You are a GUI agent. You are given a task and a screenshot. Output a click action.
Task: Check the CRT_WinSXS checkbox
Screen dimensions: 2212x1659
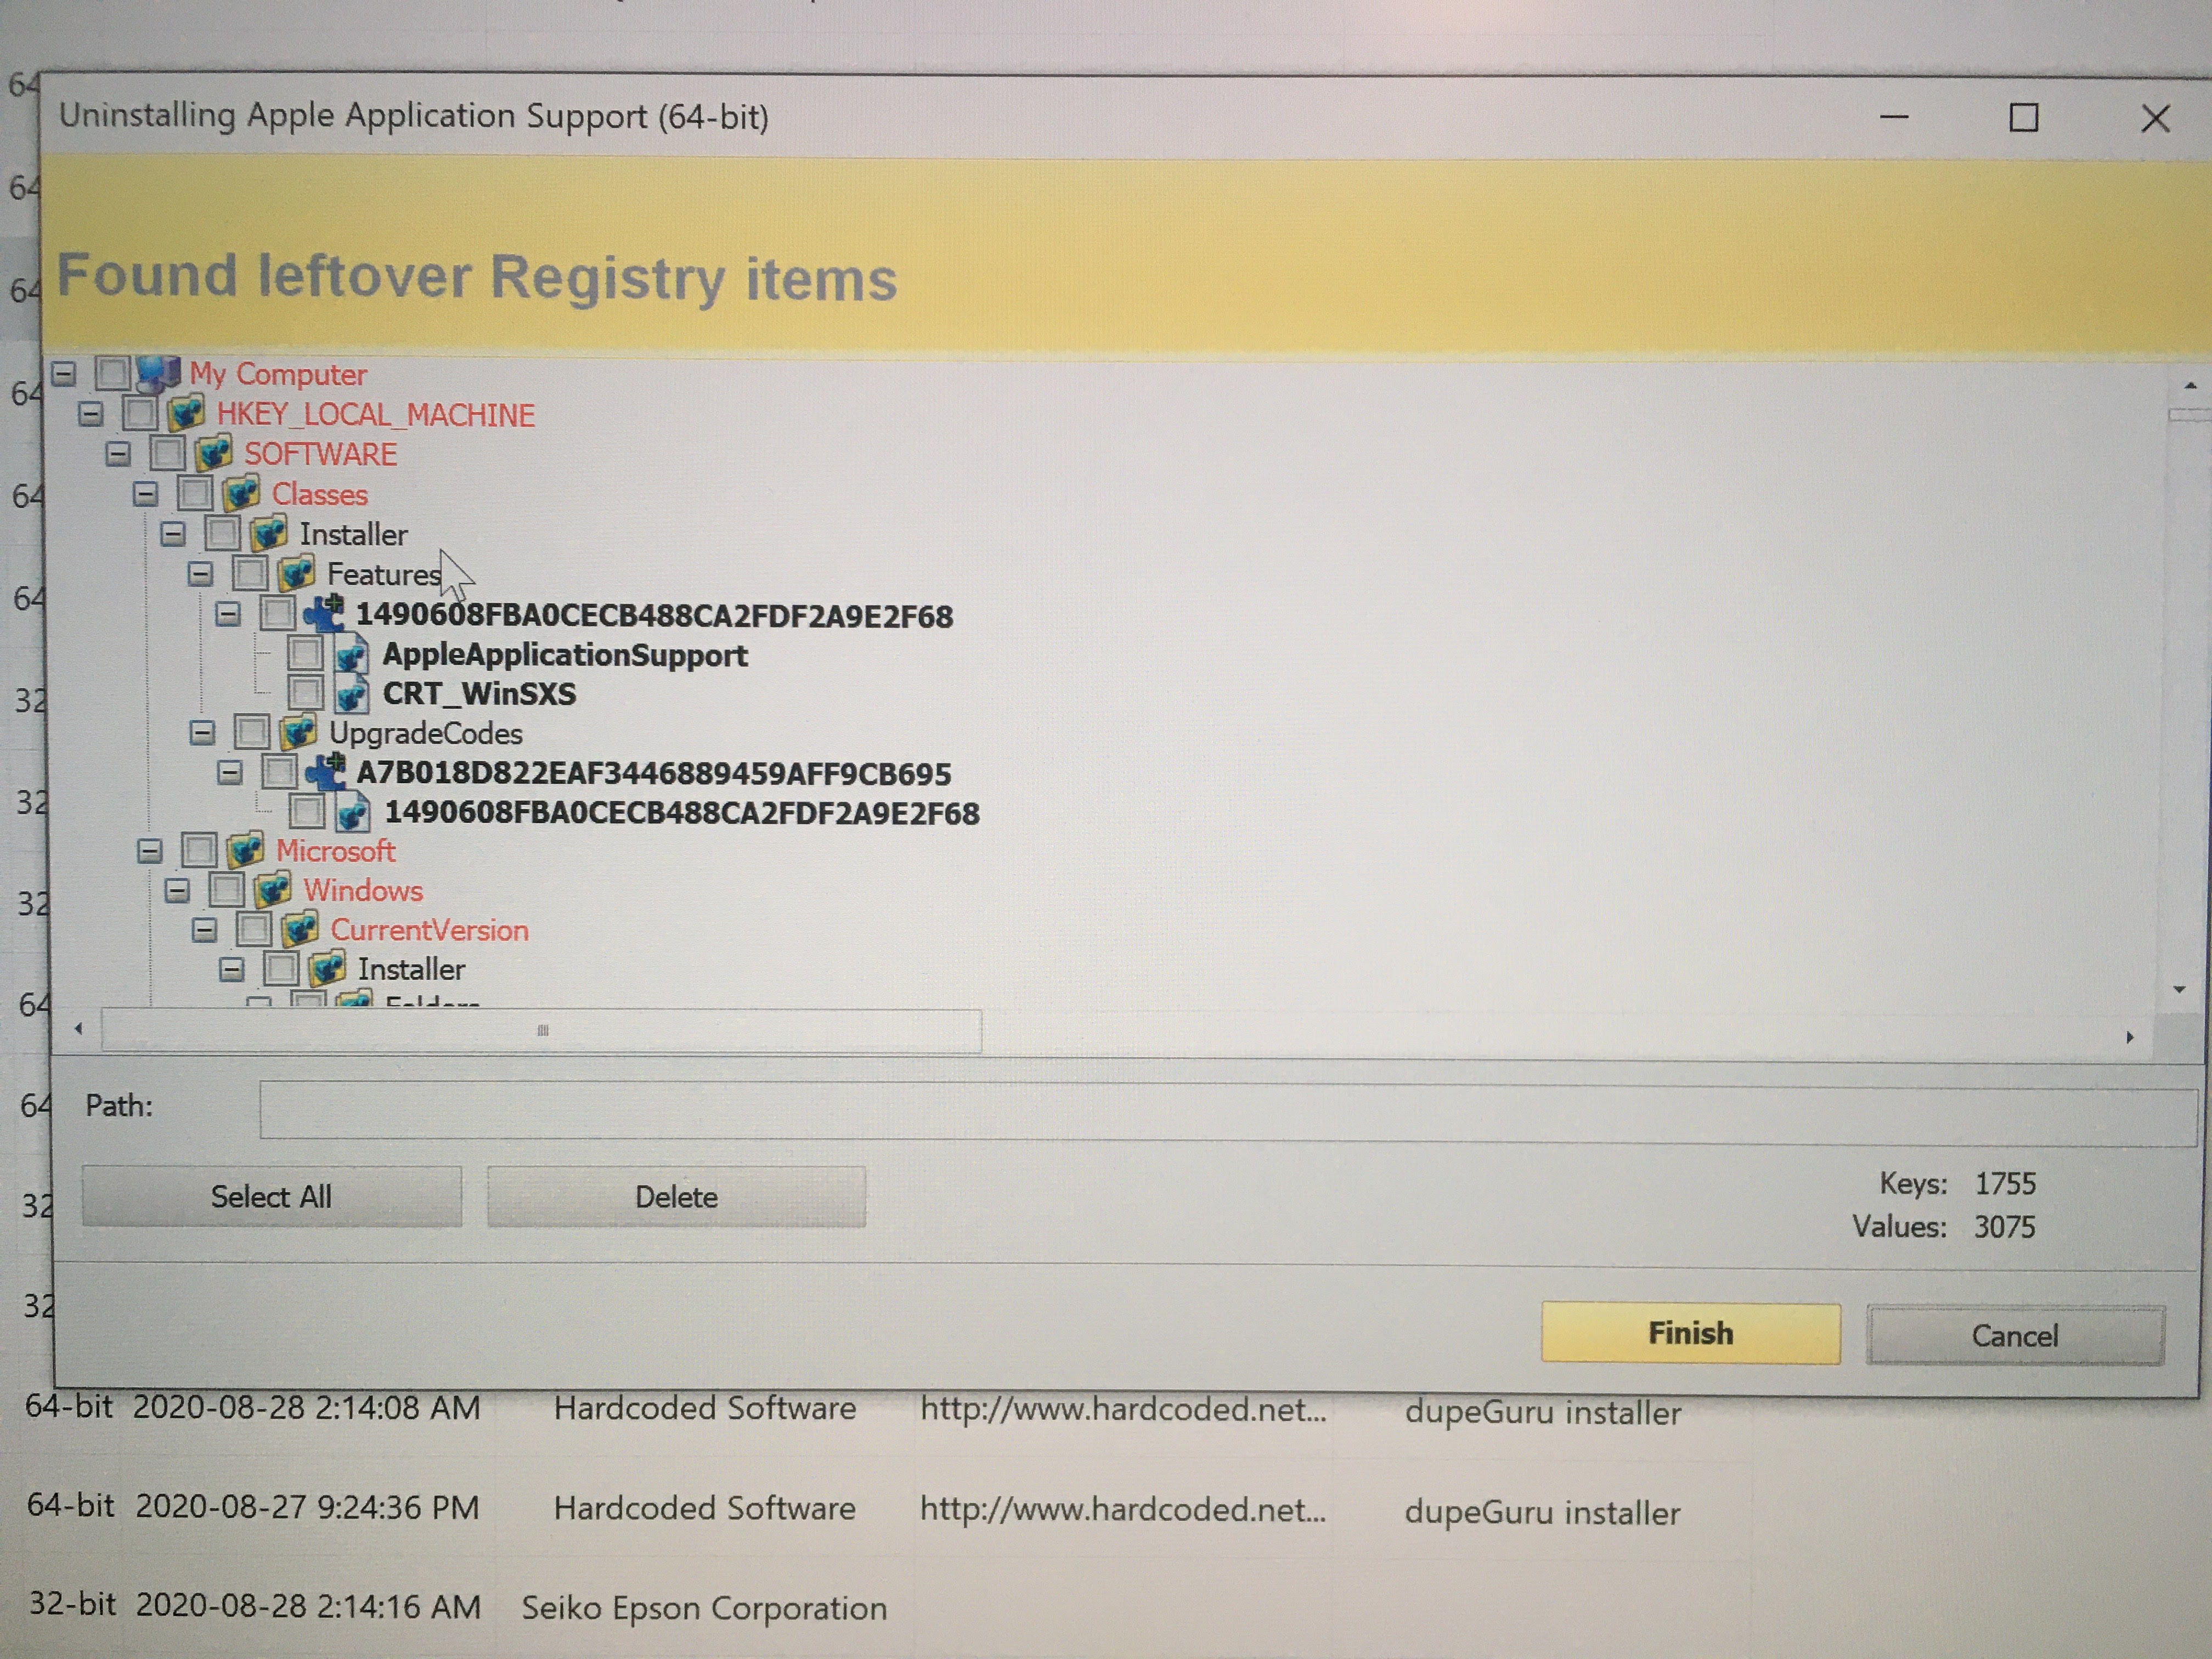point(305,692)
